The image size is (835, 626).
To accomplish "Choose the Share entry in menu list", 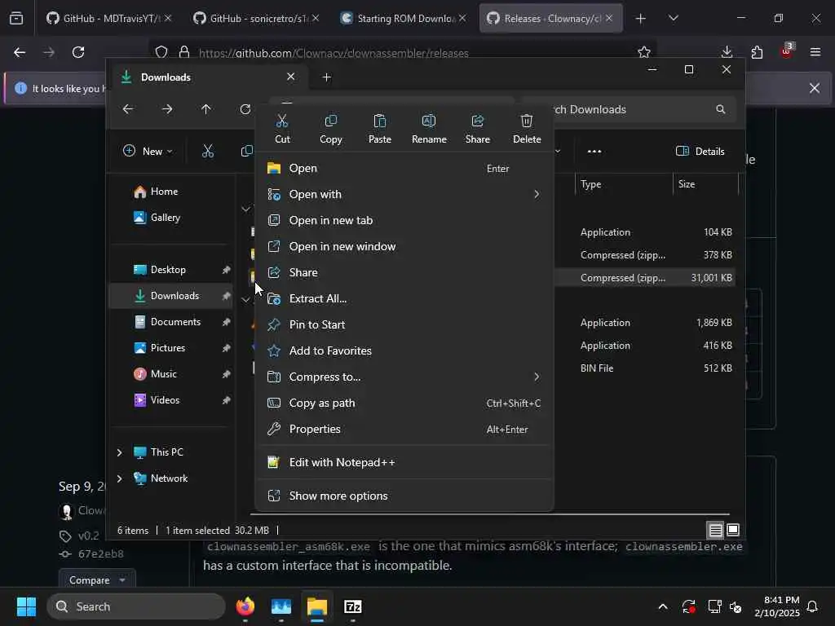I will click(x=404, y=272).
